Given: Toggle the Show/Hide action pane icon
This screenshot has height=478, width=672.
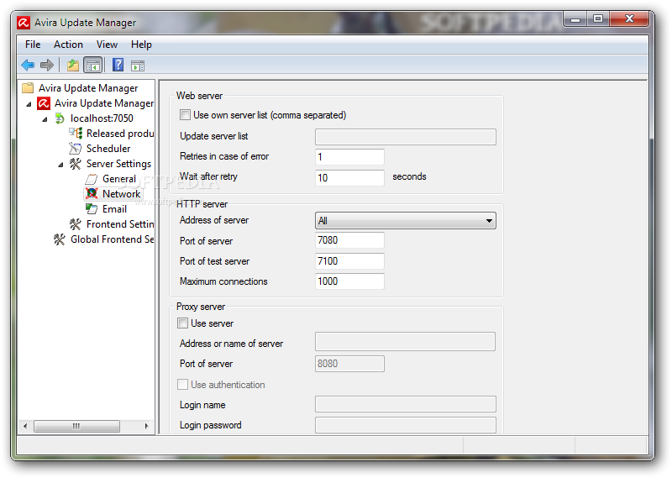Looking at the screenshot, I should (138, 66).
